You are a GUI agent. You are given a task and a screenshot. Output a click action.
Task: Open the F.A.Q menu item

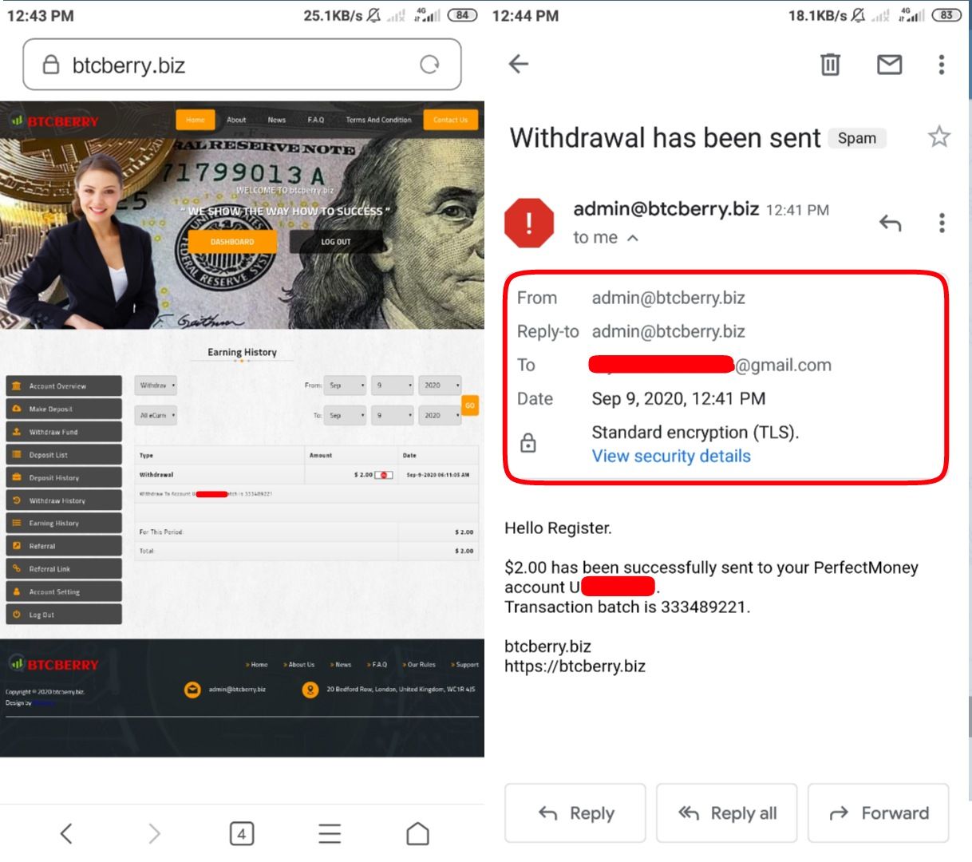(x=316, y=120)
